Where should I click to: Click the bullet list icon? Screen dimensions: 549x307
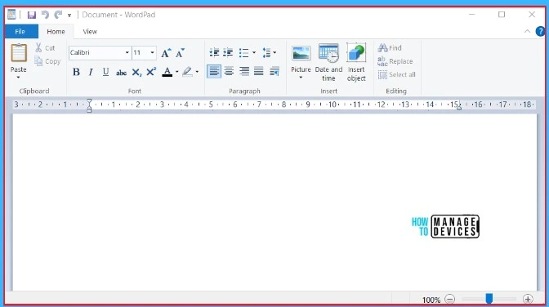(243, 53)
